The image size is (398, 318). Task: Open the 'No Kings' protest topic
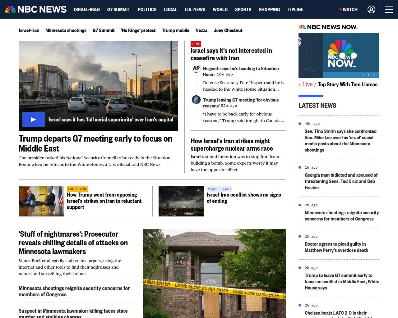pos(138,30)
